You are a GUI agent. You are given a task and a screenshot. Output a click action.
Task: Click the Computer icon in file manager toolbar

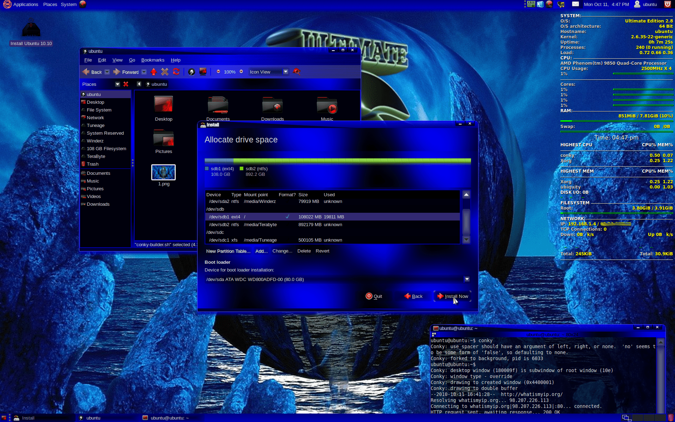click(x=203, y=72)
